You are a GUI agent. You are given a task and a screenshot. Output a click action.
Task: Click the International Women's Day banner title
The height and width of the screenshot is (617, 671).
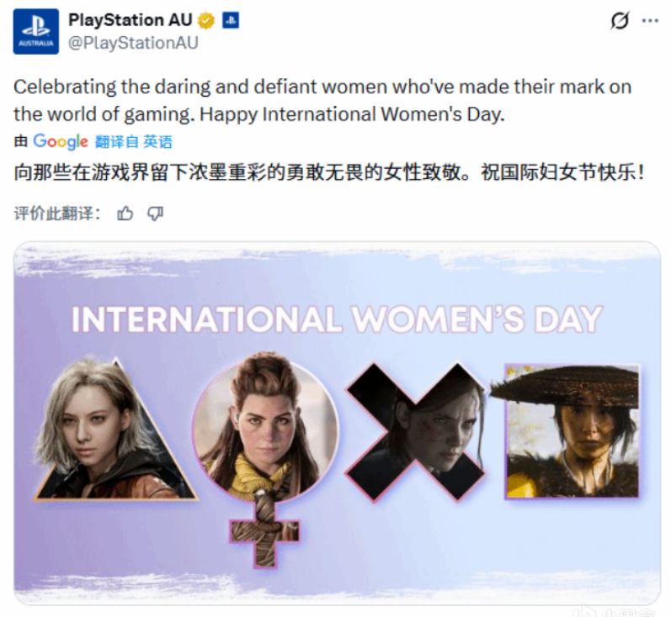(338, 319)
